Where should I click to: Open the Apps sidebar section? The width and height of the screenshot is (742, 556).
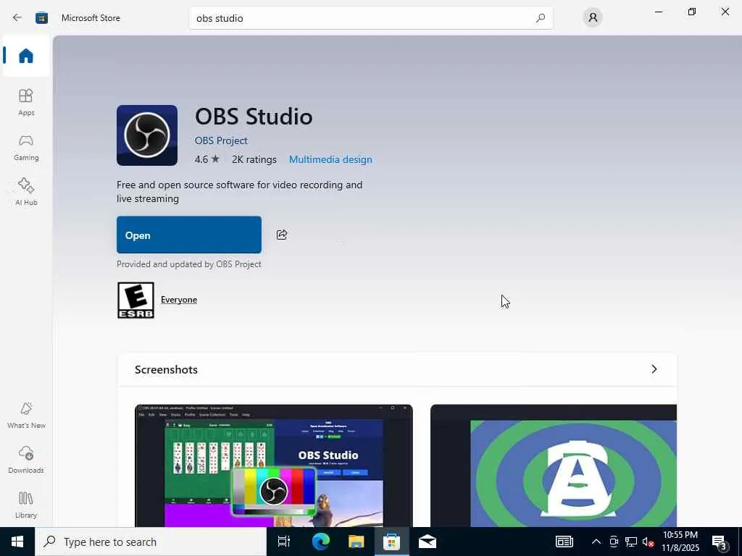pyautogui.click(x=26, y=102)
